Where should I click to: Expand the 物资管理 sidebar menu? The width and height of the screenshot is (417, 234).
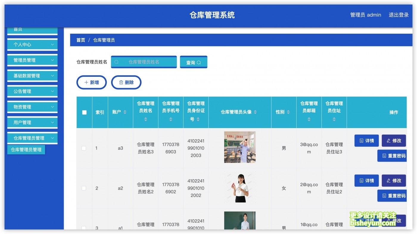point(32,107)
